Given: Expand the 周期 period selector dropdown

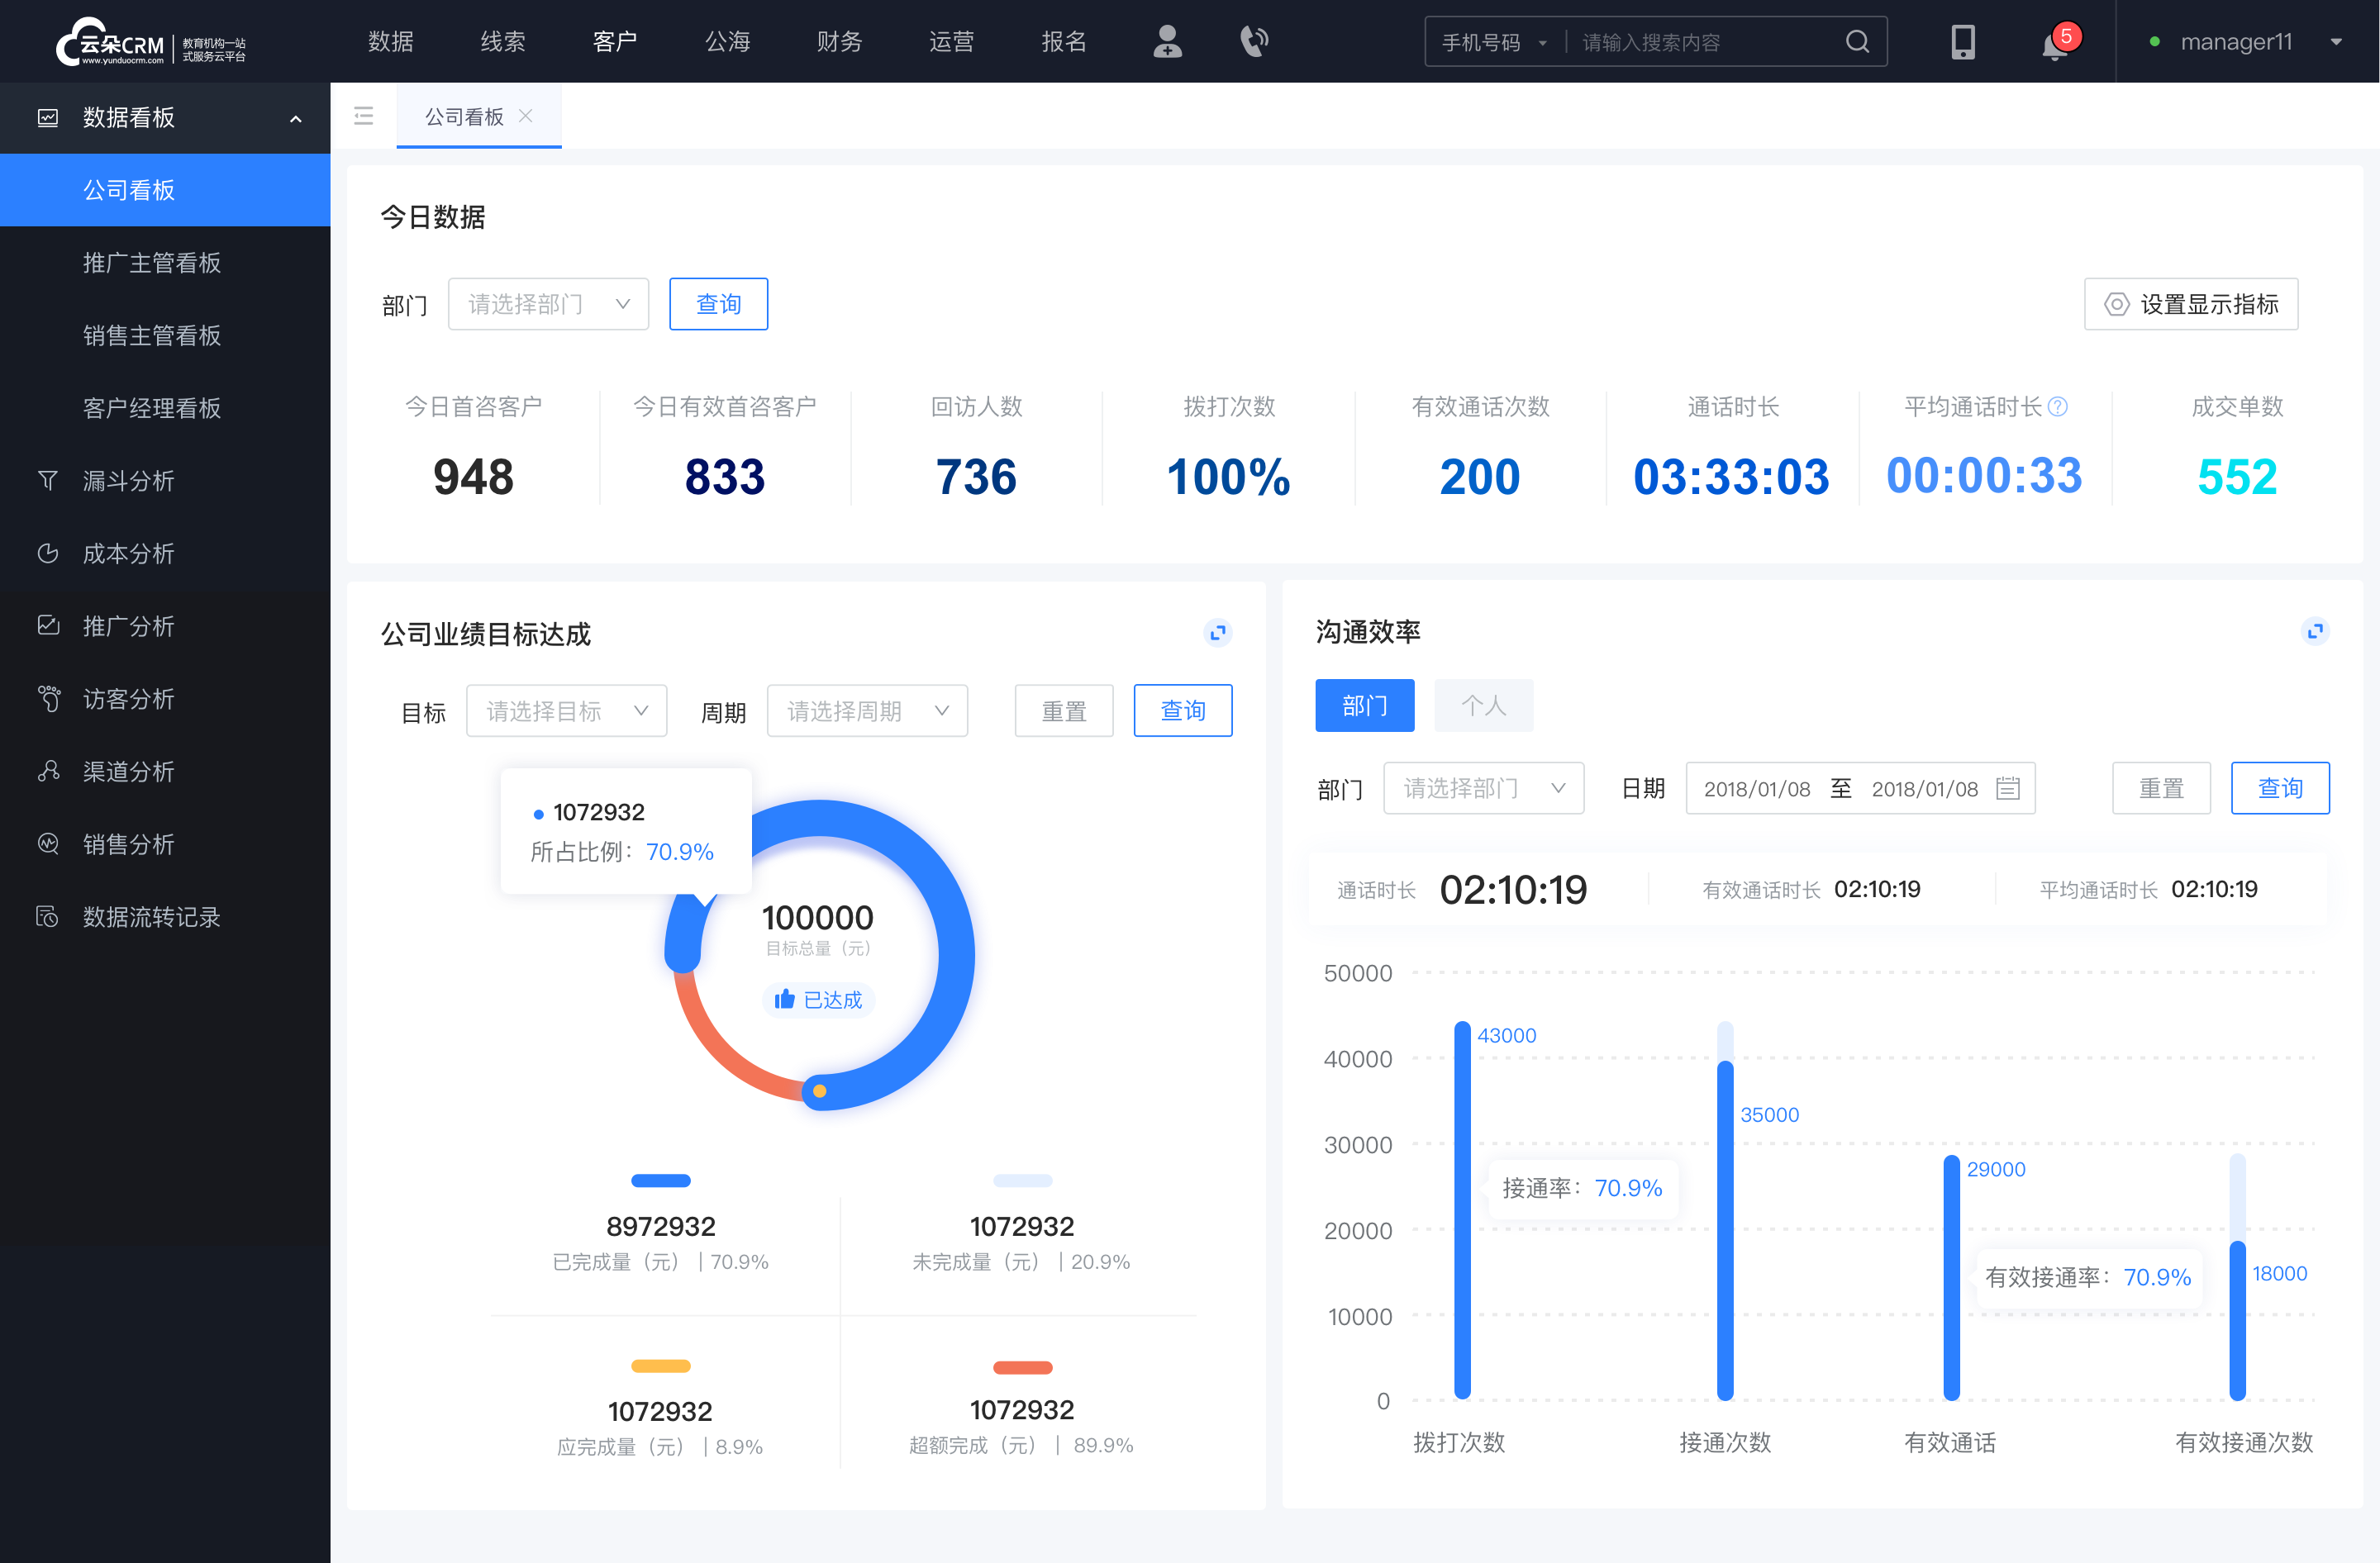Looking at the screenshot, I should click(x=865, y=708).
